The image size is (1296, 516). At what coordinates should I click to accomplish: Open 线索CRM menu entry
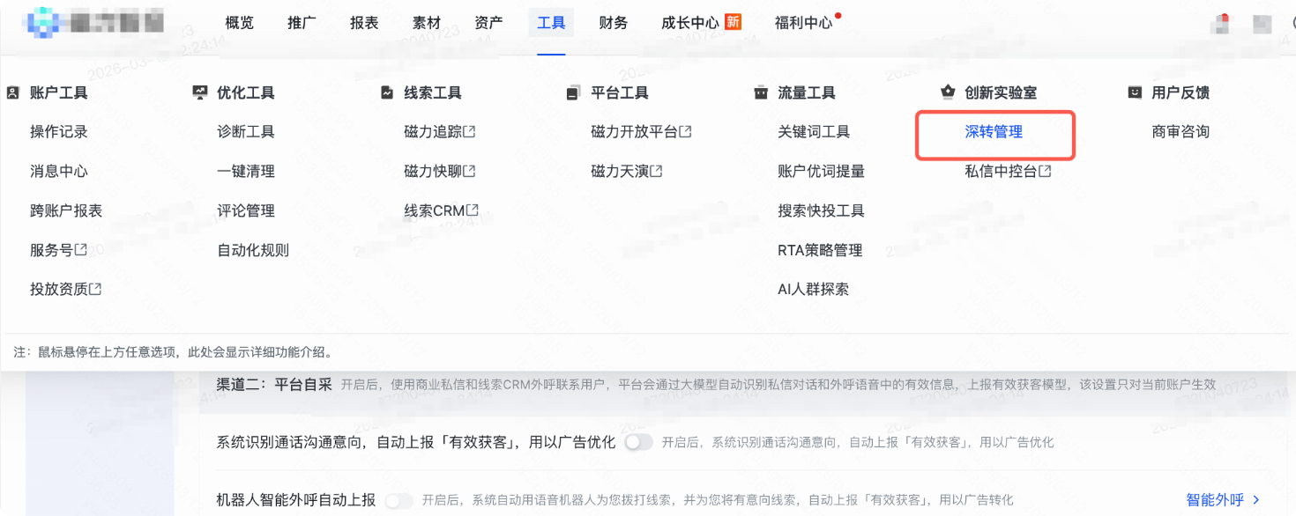tap(435, 210)
